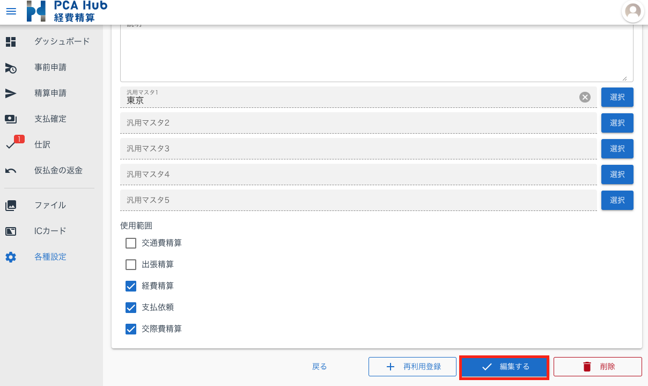Click the 事前申請 sidebar icon
Viewport: 648px width, 386px height.
(11, 68)
